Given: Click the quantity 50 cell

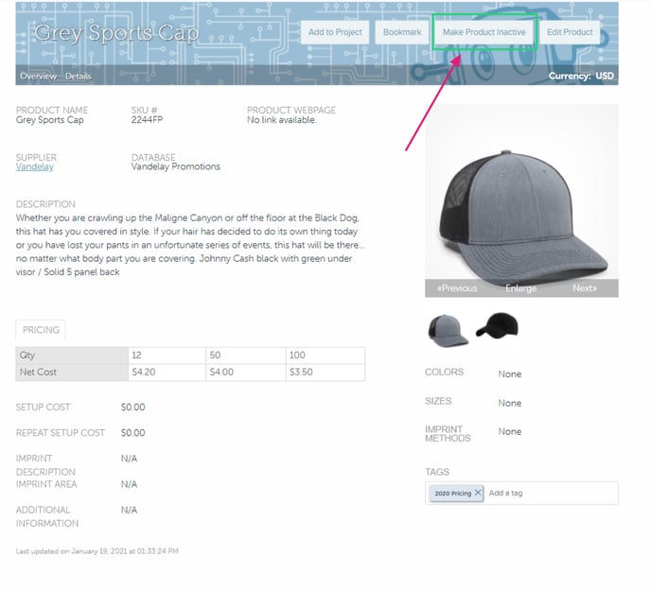Looking at the screenshot, I should coord(246,356).
